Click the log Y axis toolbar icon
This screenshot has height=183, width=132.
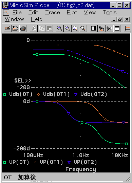click(x=117, y=29)
